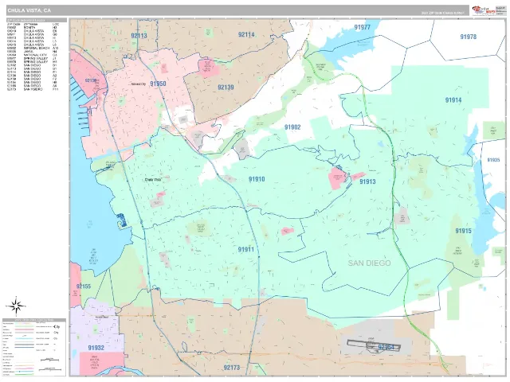Click the 92114 ZIP code label
Viewport: 510px width, 382px height.
pyautogui.click(x=246, y=34)
